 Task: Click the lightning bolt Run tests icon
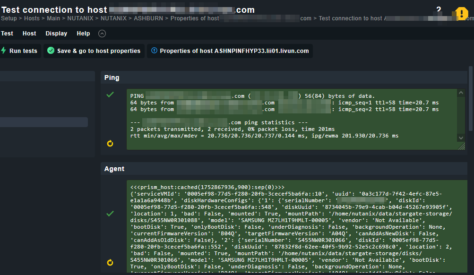[x=4, y=51]
